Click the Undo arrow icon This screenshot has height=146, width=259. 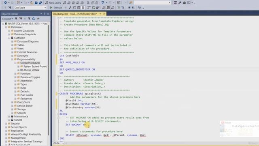(x=103, y=3)
